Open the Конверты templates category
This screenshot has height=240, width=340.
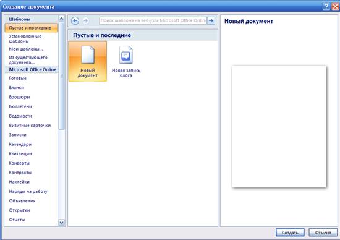coord(19,163)
